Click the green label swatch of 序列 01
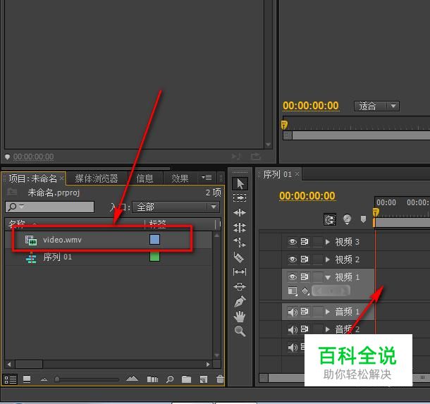This screenshot has width=430, height=404. [x=154, y=257]
